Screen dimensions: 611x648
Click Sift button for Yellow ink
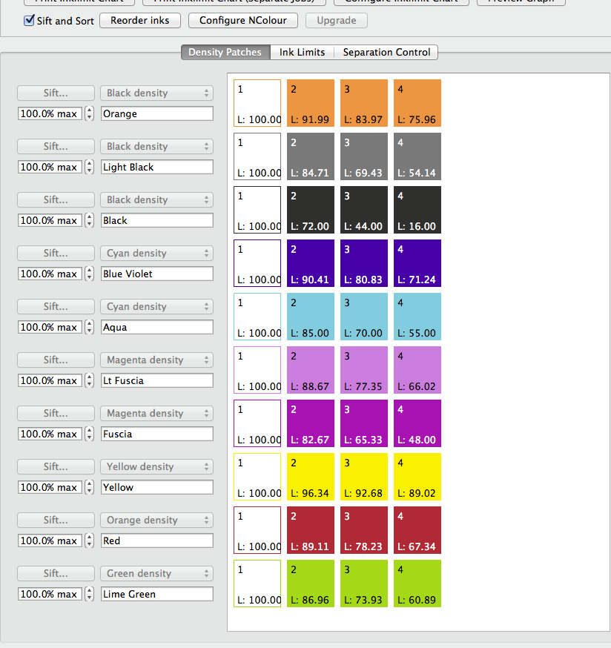click(56, 466)
